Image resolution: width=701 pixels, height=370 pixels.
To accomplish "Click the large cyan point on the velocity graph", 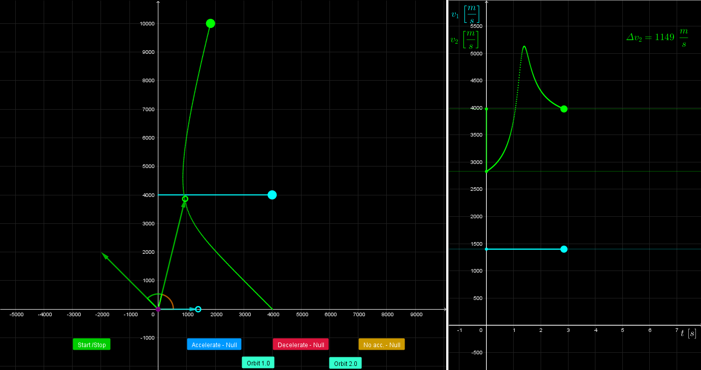I will 564,249.
